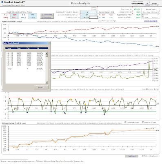Select the trade row with 7.73% profit

(x=25, y=61)
